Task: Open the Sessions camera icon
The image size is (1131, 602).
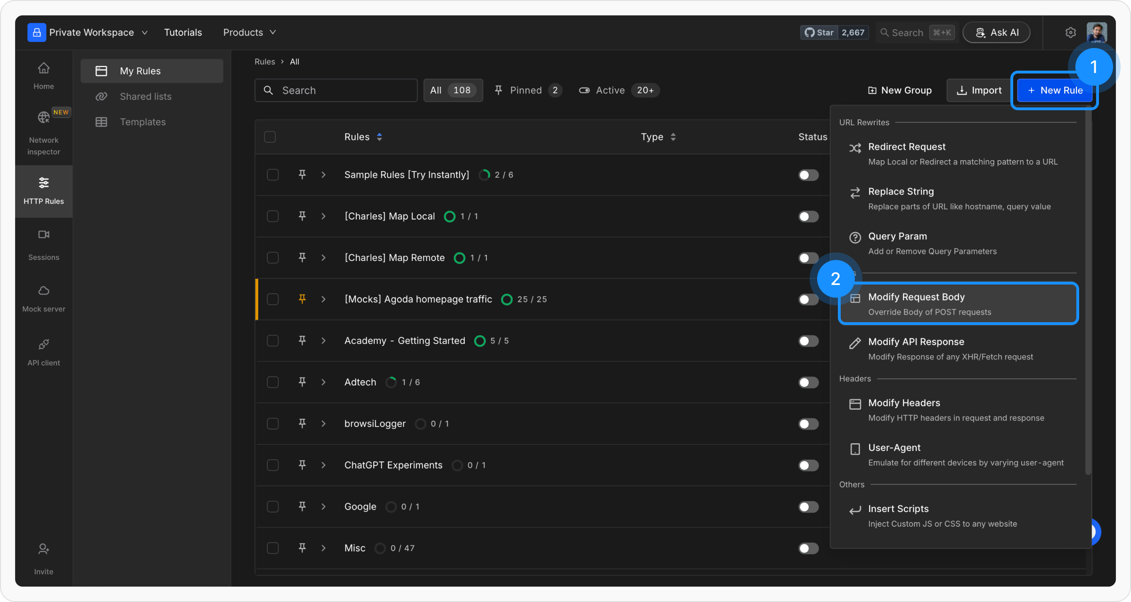Action: pyautogui.click(x=43, y=235)
